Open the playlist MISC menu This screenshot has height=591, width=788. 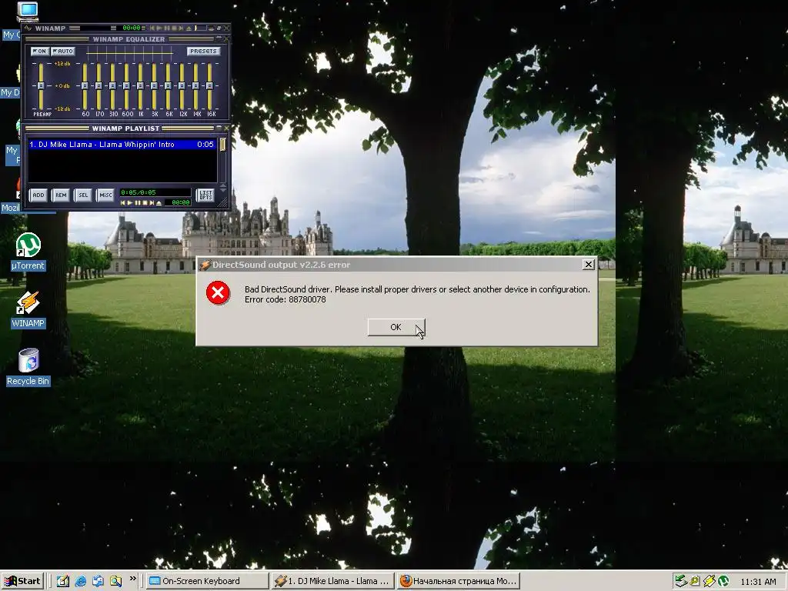coord(105,195)
